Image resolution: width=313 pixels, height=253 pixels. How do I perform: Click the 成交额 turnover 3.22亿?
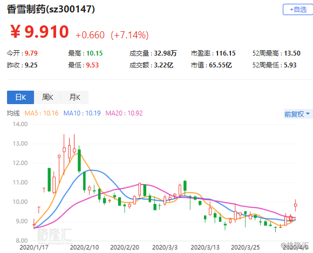tap(164, 65)
